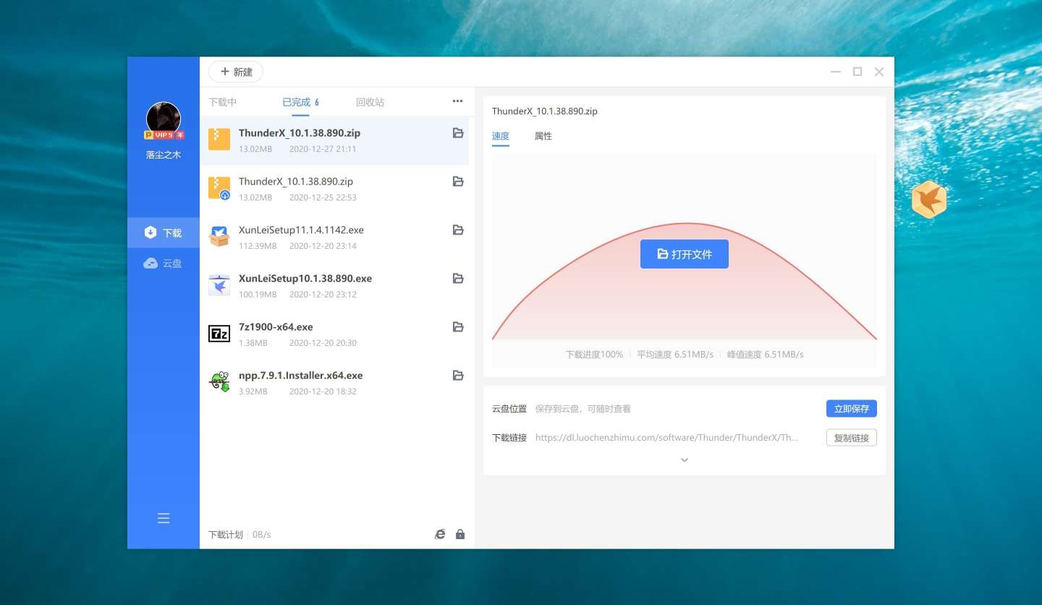Screen dimensions: 1042x605
Task: Open the folder for XunLeiSetup11.1.4.1142.exe
Action: click(457, 229)
